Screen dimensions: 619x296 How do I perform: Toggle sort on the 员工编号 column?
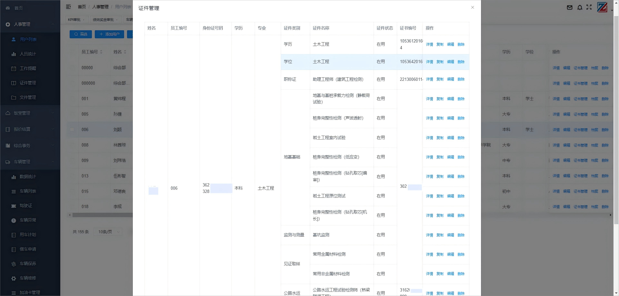point(101,52)
